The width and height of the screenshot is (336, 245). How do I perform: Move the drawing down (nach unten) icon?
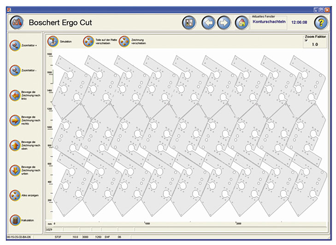15,170
